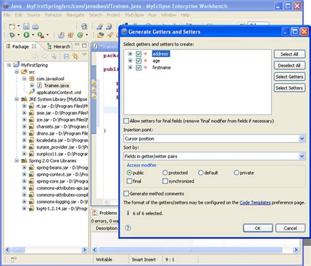Click the Trainee.java file icon
This screenshot has height=266, width=311.
click(39, 85)
